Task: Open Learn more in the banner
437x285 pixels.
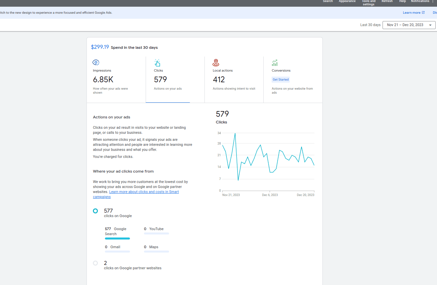Action: coord(412,13)
